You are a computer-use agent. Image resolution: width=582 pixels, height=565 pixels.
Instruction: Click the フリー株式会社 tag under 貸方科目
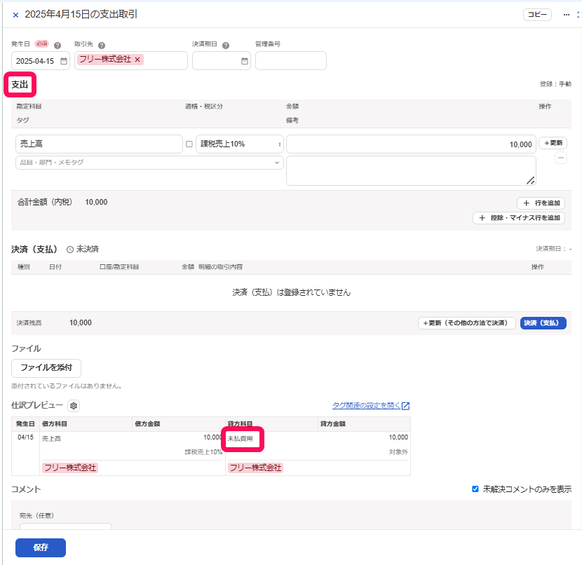tap(255, 468)
